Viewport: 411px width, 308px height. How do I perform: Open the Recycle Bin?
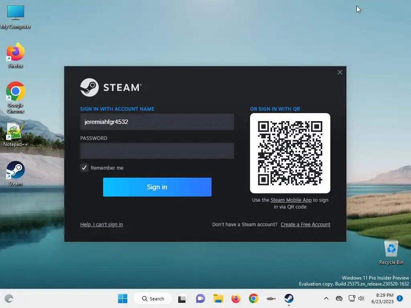(391, 253)
